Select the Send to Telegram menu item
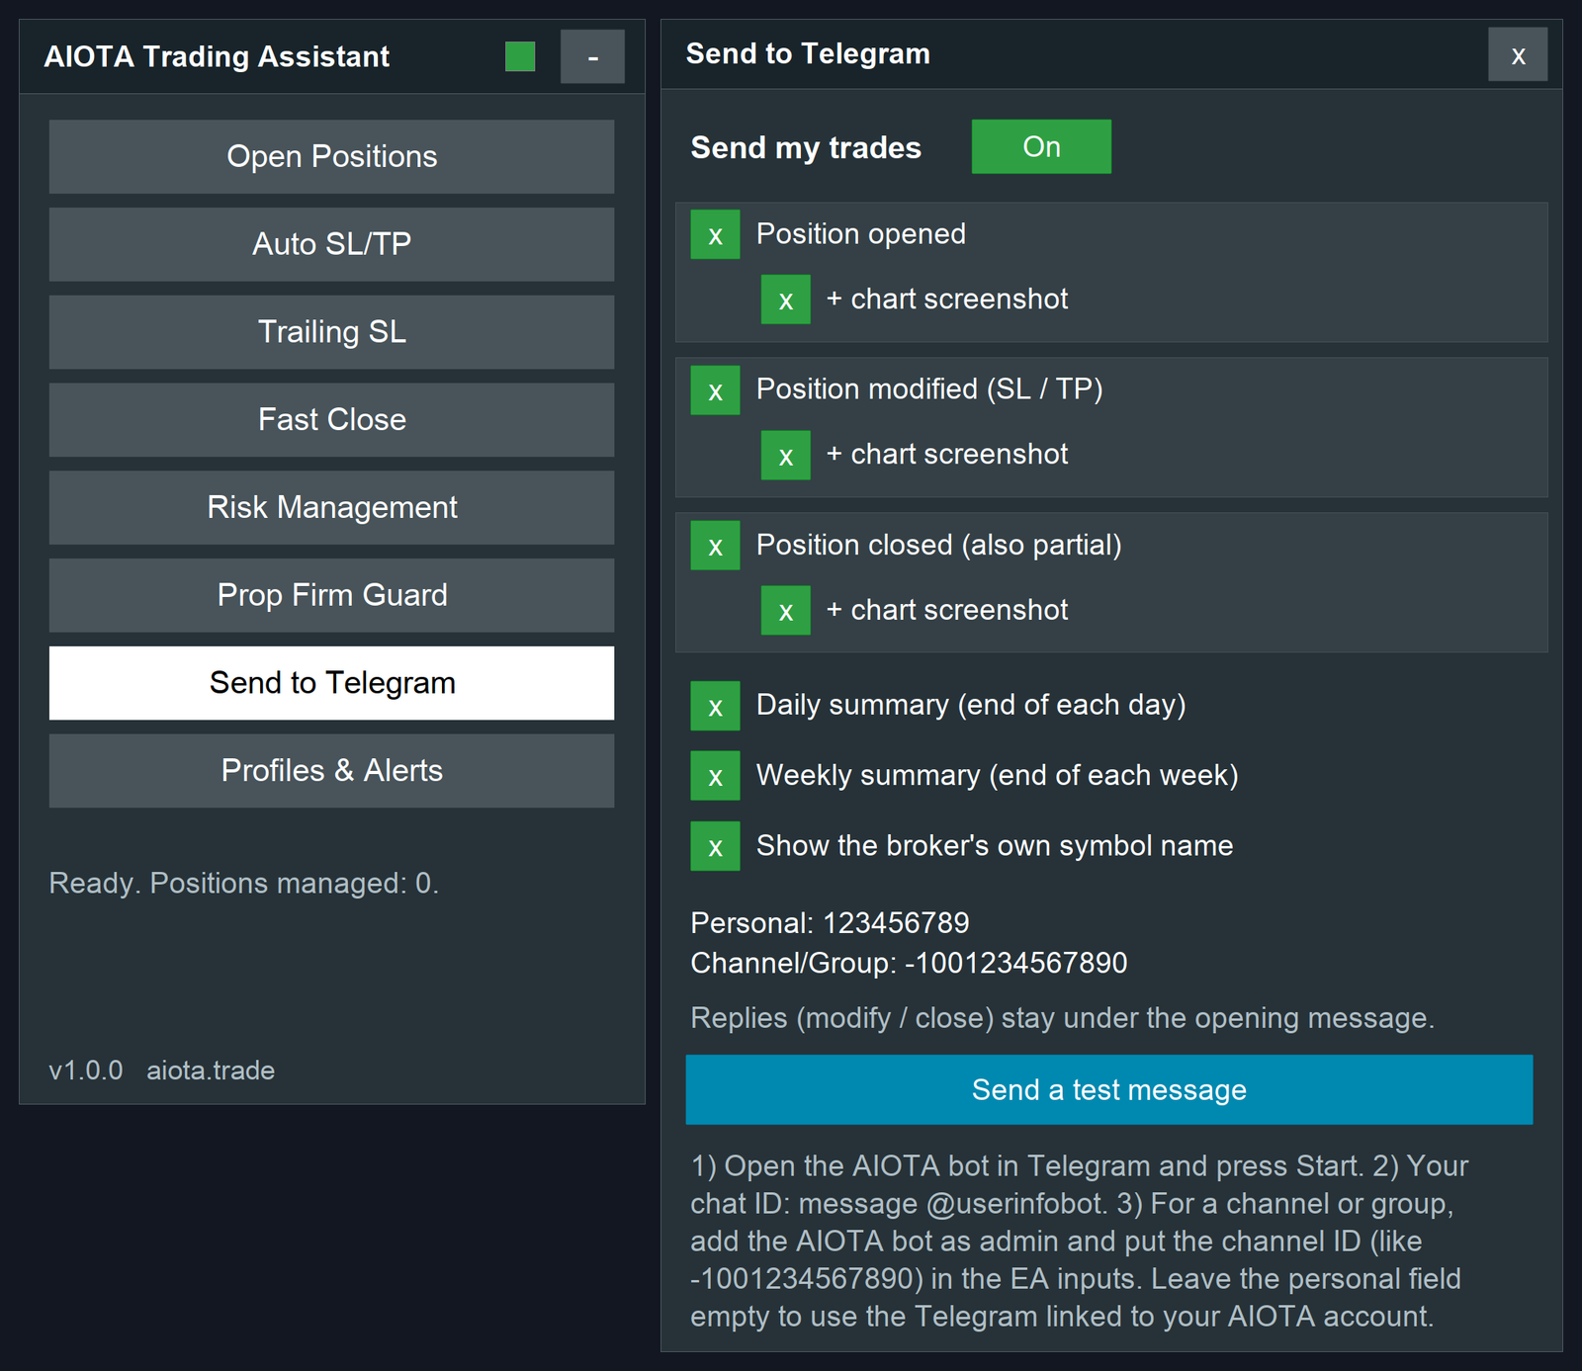The height and width of the screenshot is (1371, 1582). click(x=331, y=683)
